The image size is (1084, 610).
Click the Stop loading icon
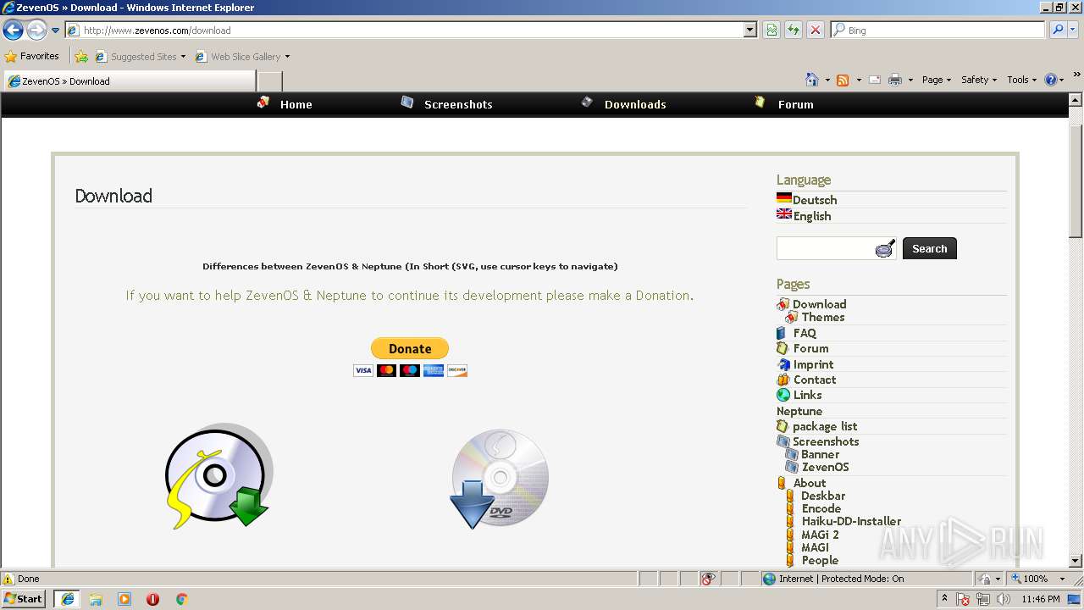pos(816,30)
